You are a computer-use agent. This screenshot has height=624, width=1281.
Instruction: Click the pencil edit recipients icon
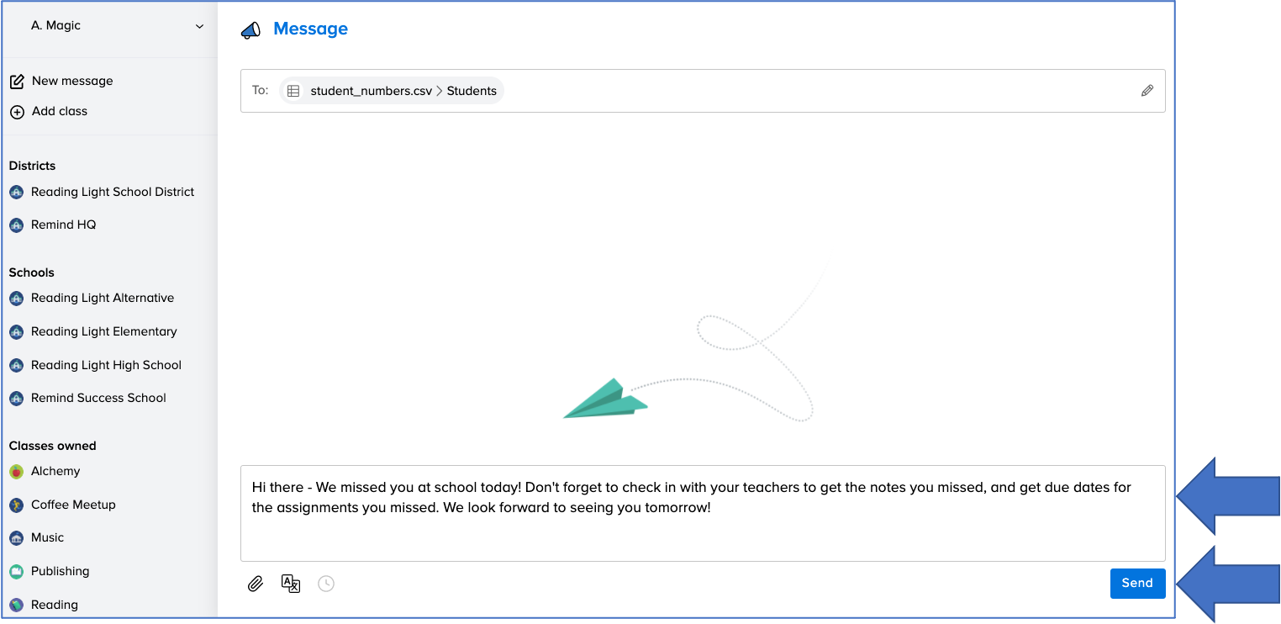click(1147, 91)
